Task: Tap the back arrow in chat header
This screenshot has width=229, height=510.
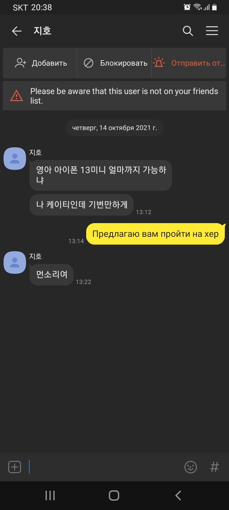Action: pyautogui.click(x=17, y=31)
